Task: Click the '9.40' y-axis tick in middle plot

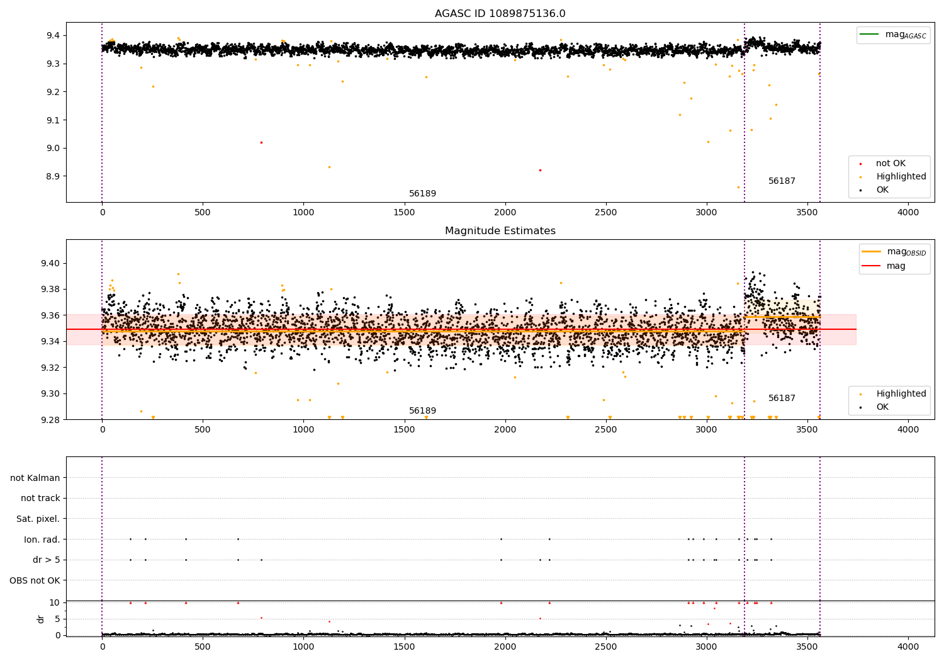Action: click(x=51, y=263)
